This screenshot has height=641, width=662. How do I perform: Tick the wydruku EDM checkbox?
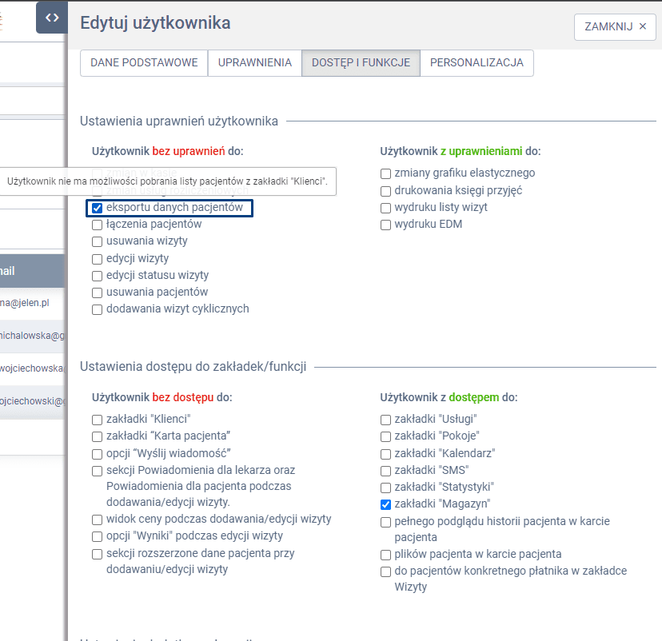(x=386, y=225)
